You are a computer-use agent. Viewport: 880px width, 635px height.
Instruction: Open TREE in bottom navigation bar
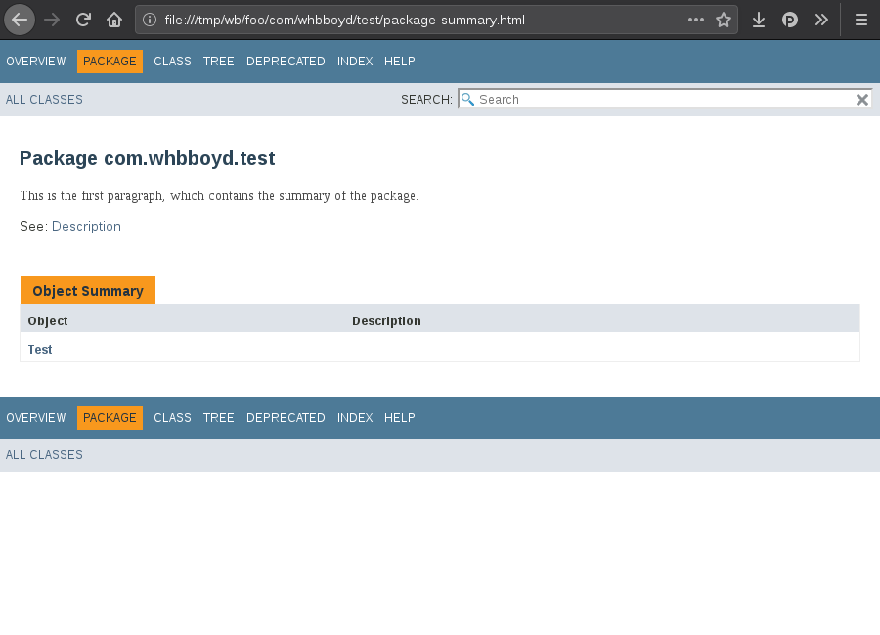218,418
